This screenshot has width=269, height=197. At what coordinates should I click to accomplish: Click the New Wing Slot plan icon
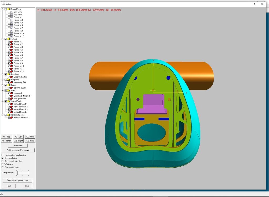tap(12, 82)
